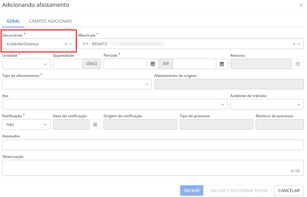Screen dimensions: 307x197
Task: Expand the Decorrente dropdown
Action: [70, 44]
